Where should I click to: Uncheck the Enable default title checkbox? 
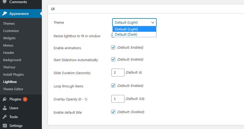coord(113,112)
